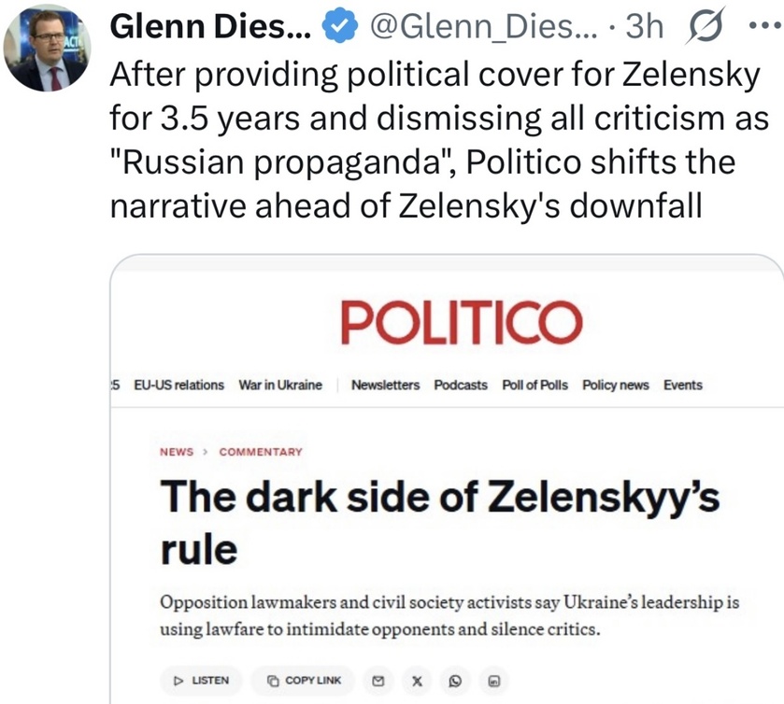
Task: Click the NEWS breadcrumb link
Action: pos(177,452)
